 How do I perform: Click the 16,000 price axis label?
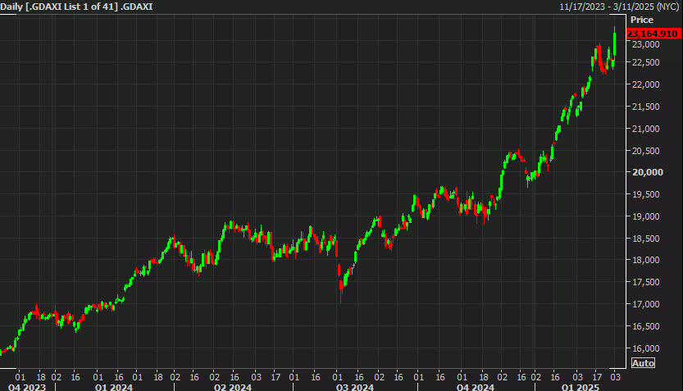click(x=645, y=348)
